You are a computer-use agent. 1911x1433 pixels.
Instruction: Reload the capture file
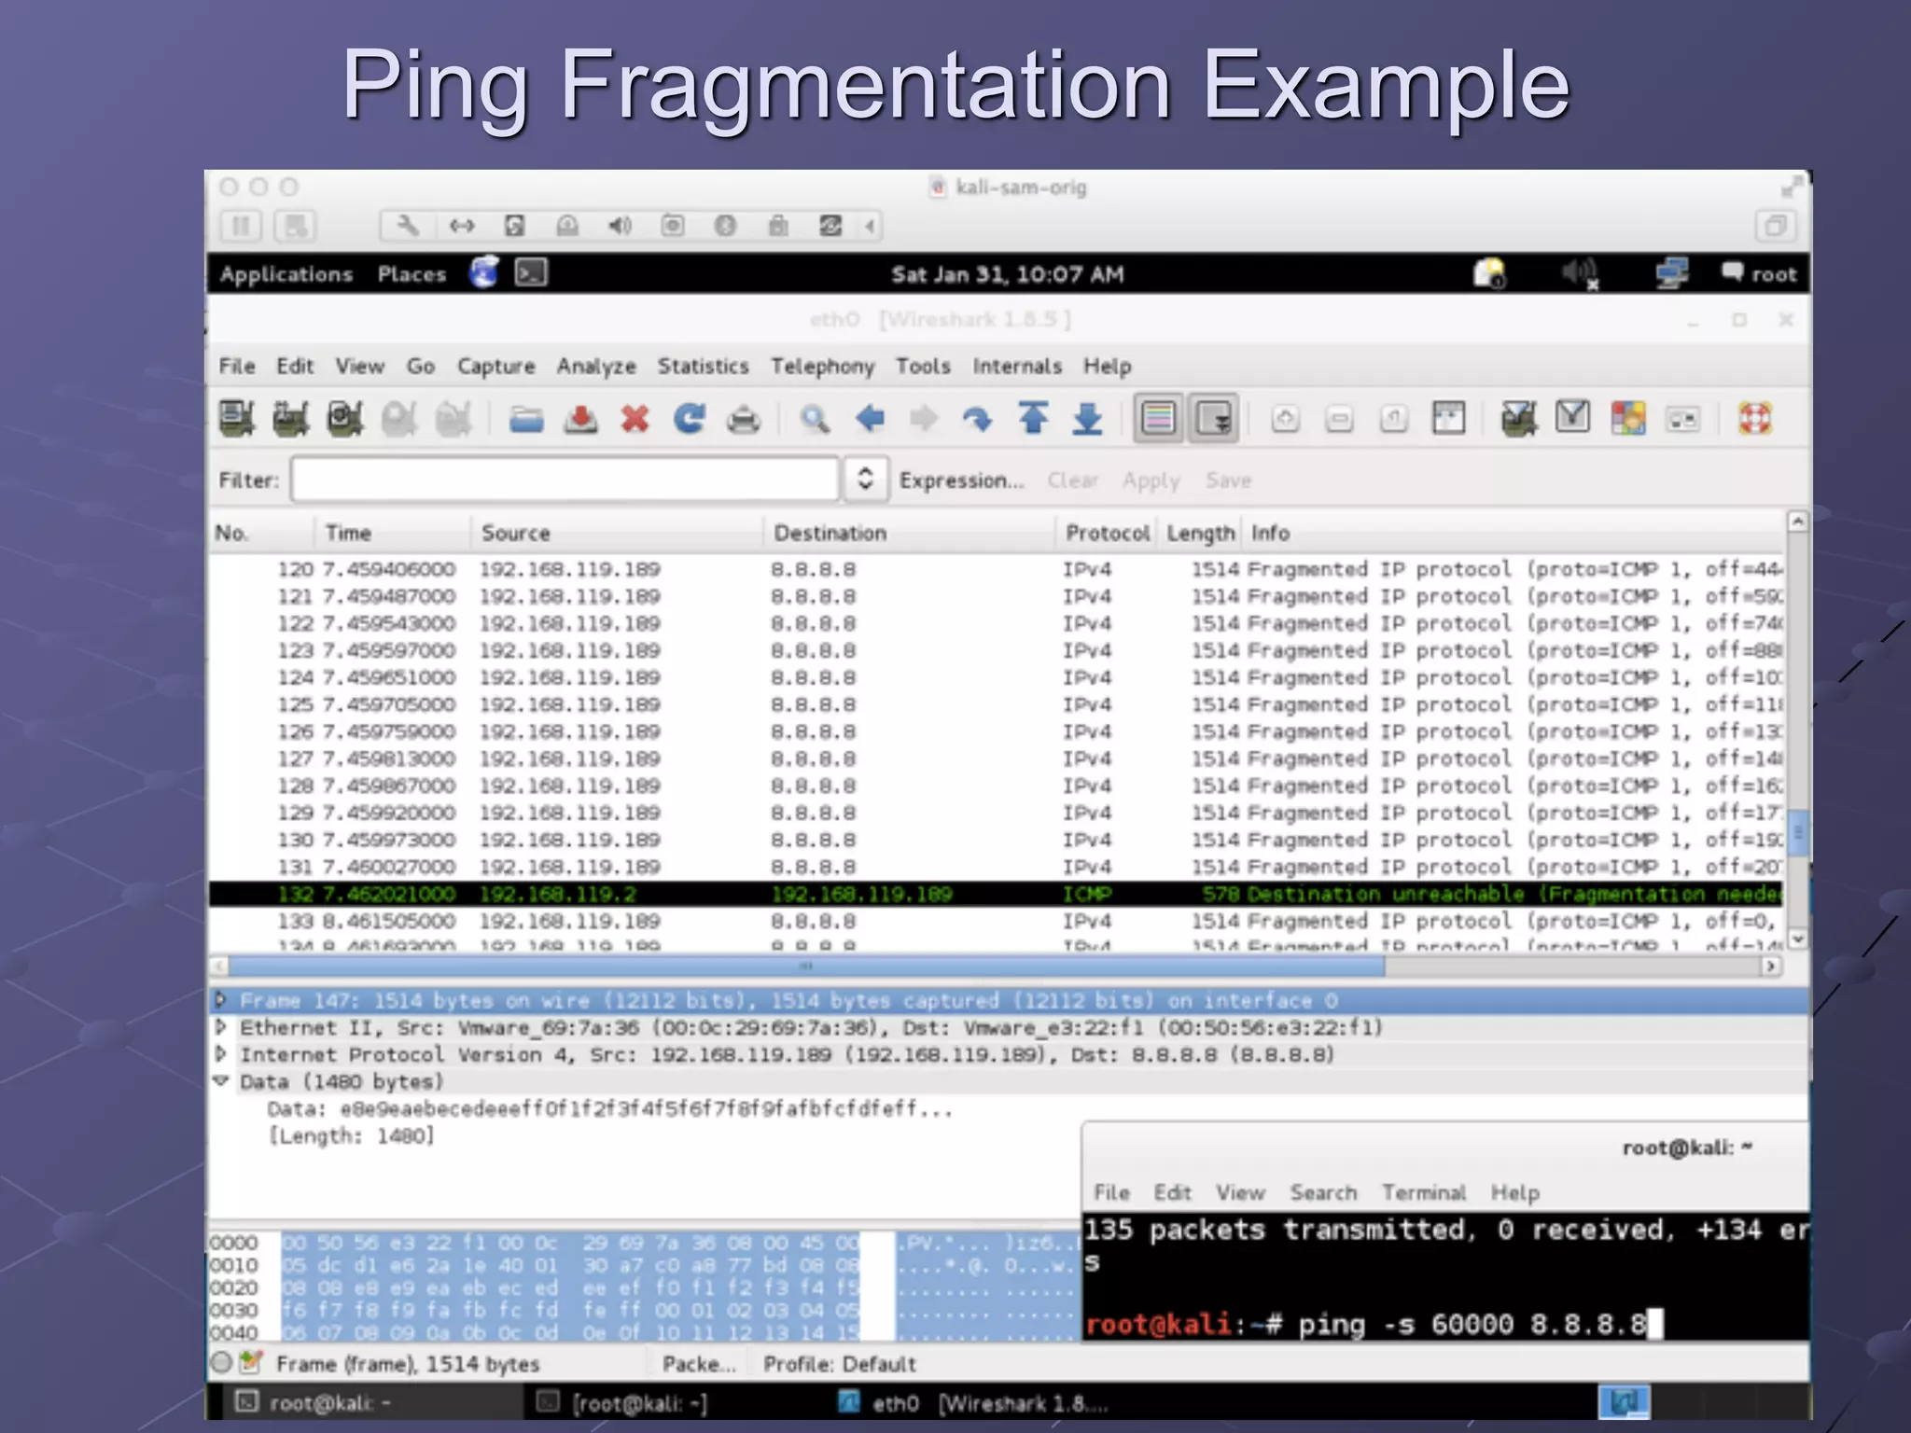click(x=690, y=419)
